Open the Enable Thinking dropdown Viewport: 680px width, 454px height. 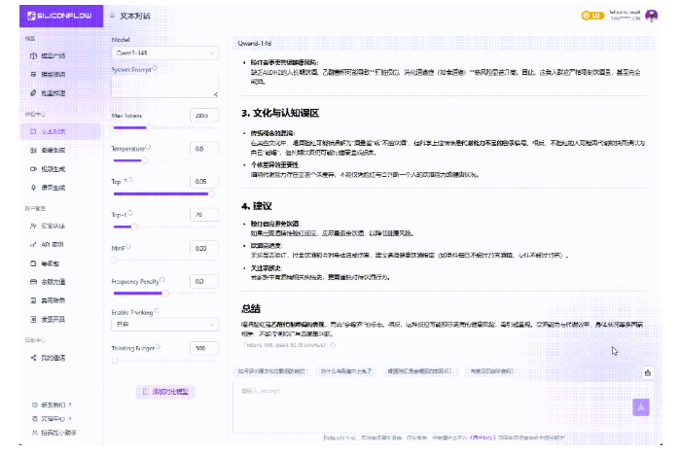[x=164, y=325]
